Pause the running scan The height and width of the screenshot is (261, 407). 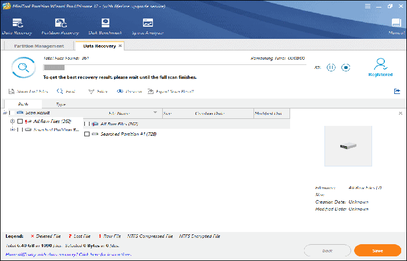click(x=331, y=68)
